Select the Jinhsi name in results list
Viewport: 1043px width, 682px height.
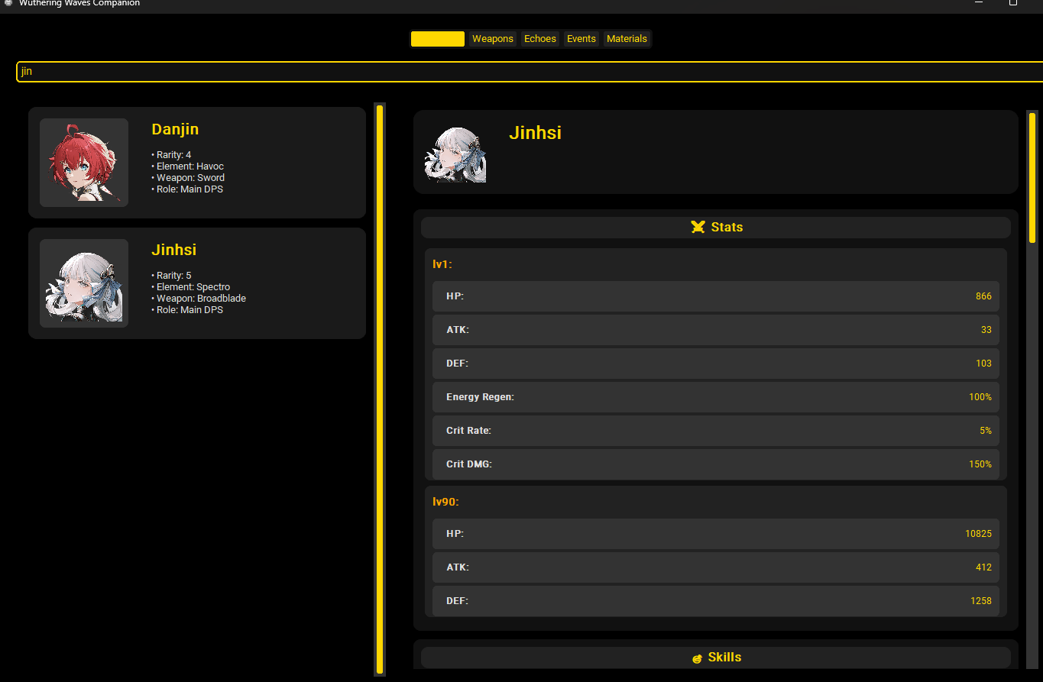click(x=174, y=250)
